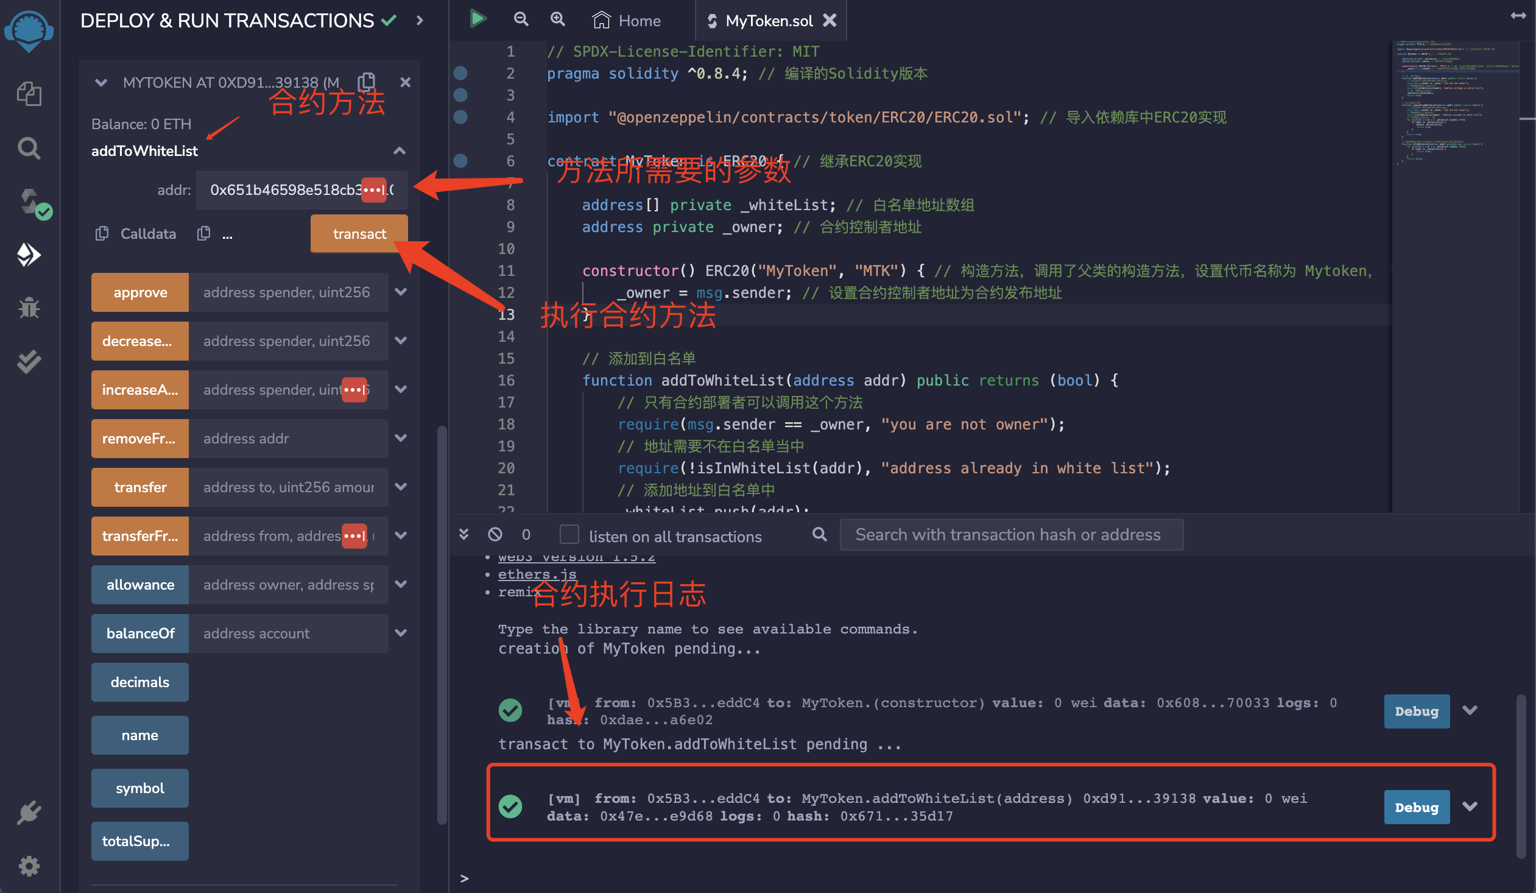
Task: Collapse the addToWhiteList function panel
Action: (400, 150)
